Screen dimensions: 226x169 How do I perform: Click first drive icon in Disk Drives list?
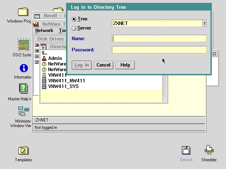pos(37,45)
